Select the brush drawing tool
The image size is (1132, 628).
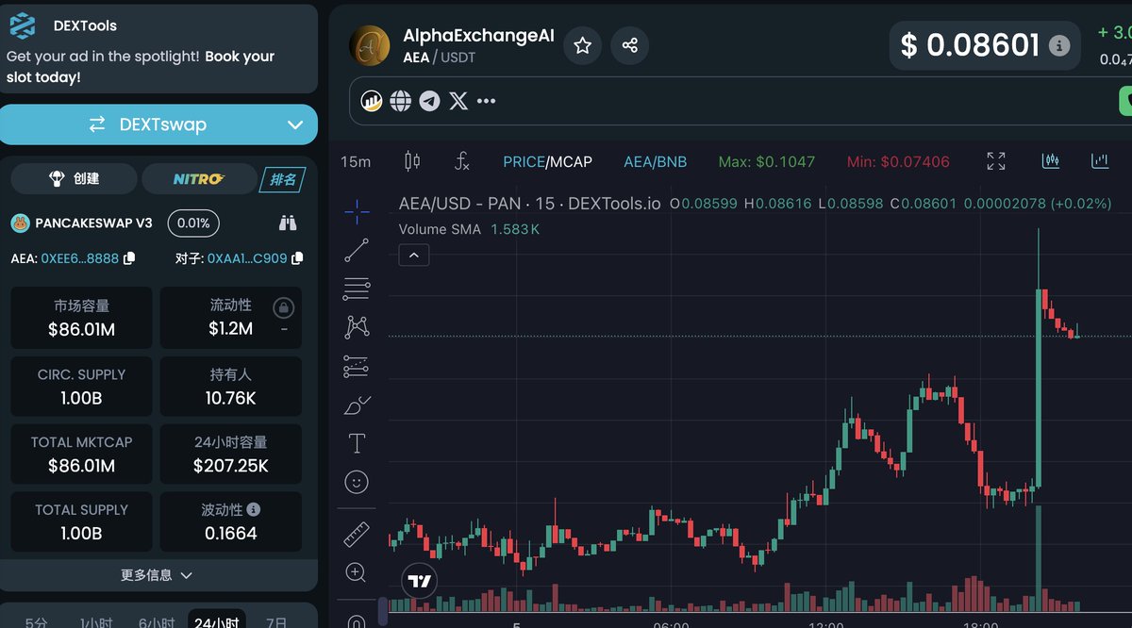(x=357, y=405)
